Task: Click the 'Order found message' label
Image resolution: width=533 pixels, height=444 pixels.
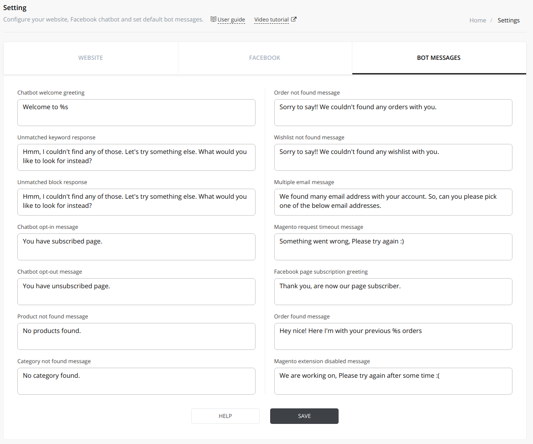Action: click(302, 317)
